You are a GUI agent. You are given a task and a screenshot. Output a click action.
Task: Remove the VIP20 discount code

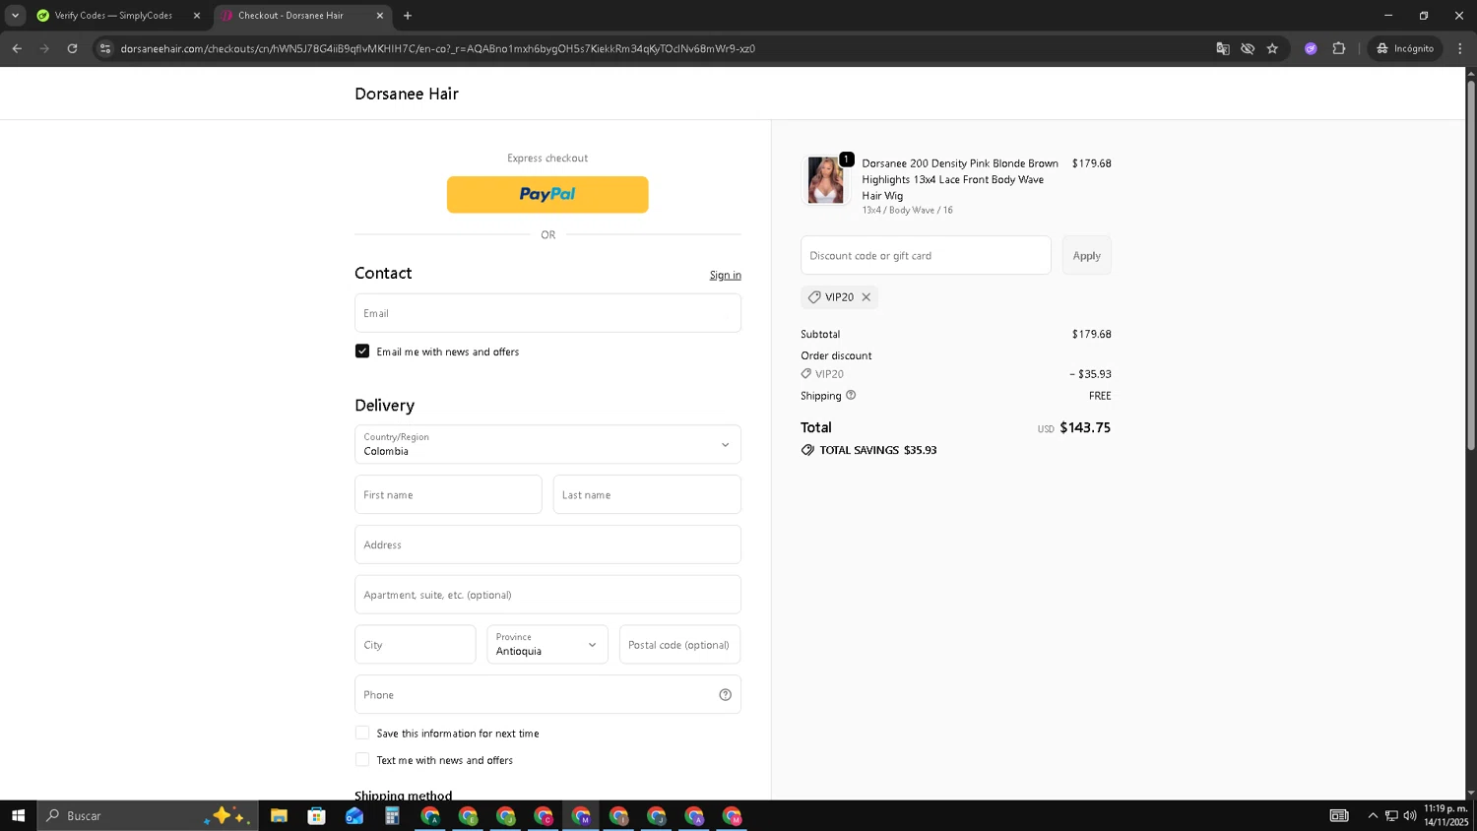click(x=867, y=297)
